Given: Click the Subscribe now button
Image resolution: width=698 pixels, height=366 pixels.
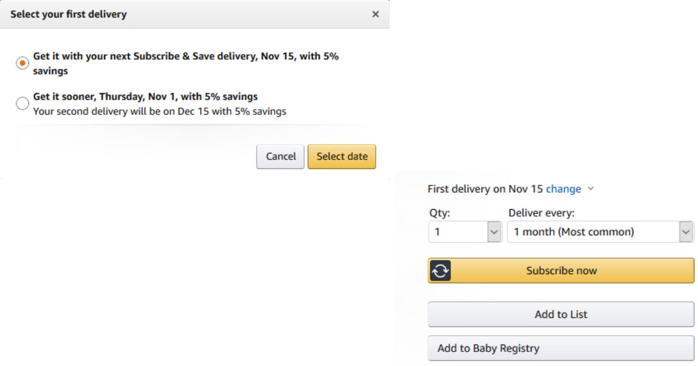Looking at the screenshot, I should pos(561,271).
